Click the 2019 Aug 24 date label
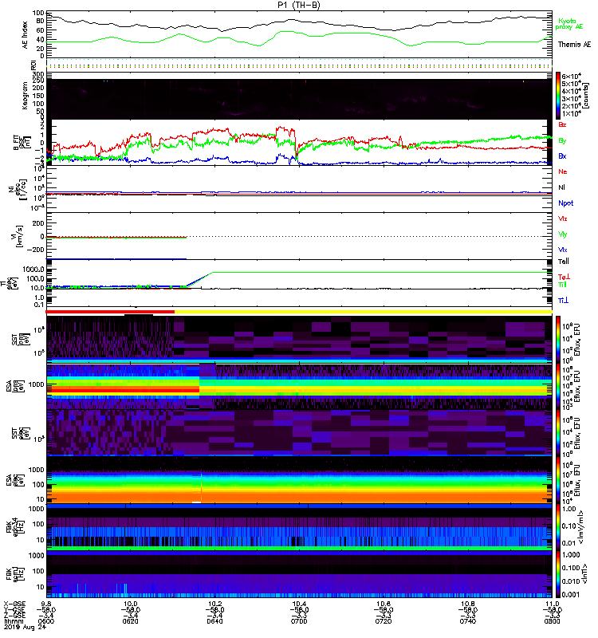This screenshot has height=638, width=598. (x=25, y=628)
